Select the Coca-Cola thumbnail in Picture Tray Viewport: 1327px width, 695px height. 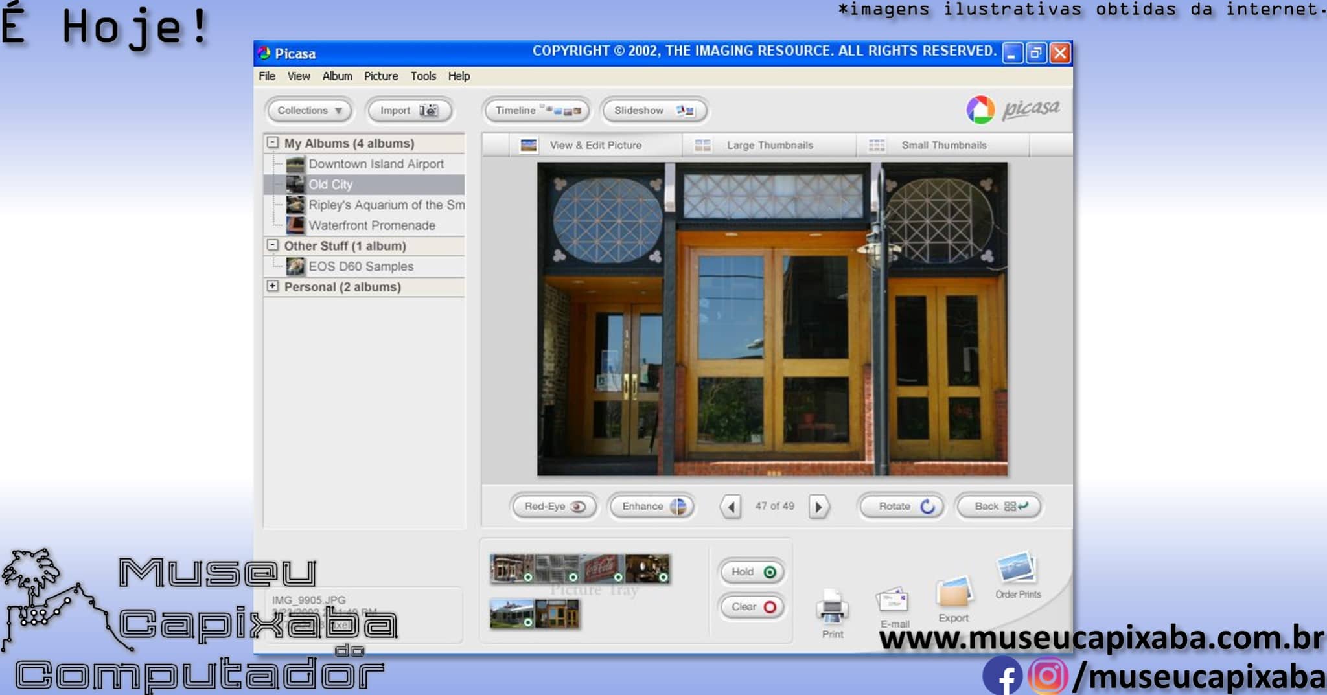click(x=603, y=569)
